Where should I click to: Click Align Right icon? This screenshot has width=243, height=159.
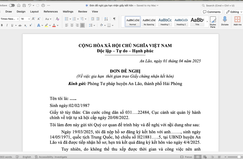point(77,25)
